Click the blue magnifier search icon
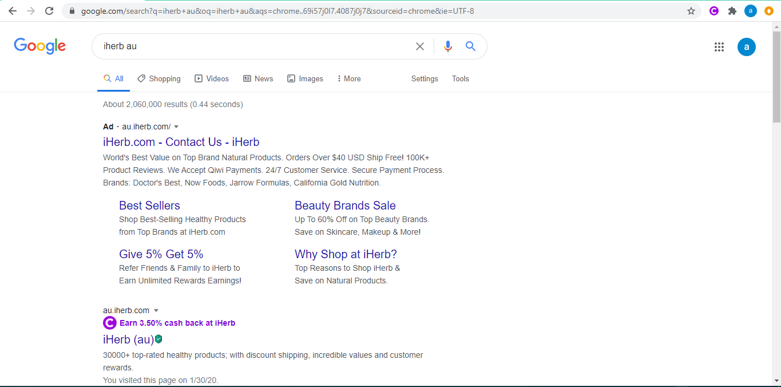Viewport: 781px width, 387px height. click(x=471, y=46)
